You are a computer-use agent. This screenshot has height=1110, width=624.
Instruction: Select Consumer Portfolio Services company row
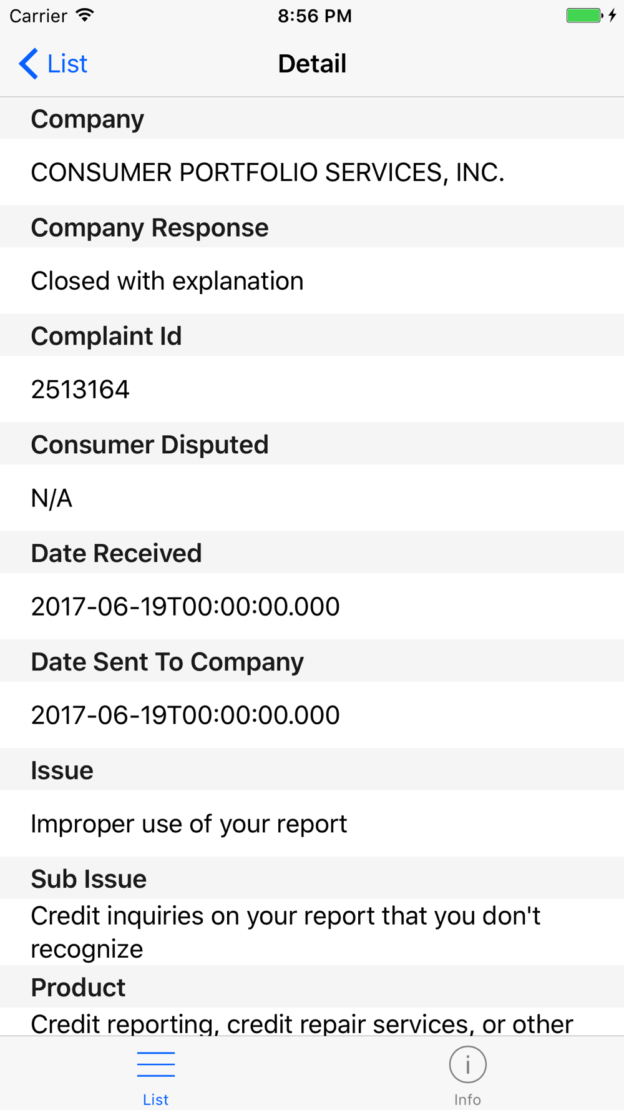tap(312, 172)
